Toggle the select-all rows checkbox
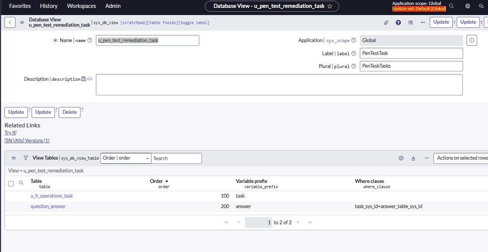This screenshot has height=252, width=488. [x=11, y=183]
